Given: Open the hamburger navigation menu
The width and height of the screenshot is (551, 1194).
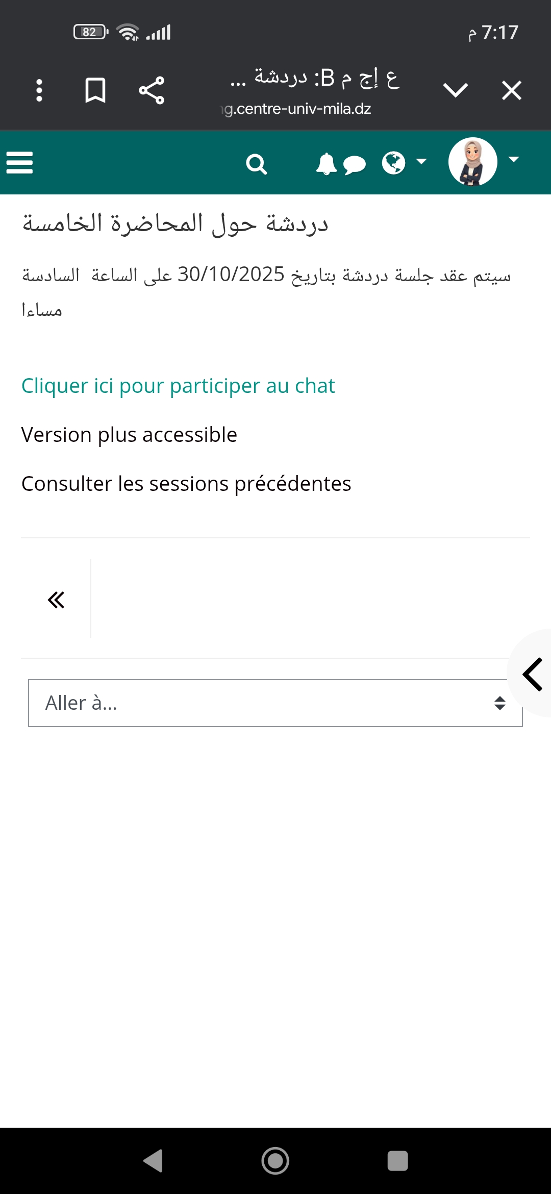Looking at the screenshot, I should (19, 163).
